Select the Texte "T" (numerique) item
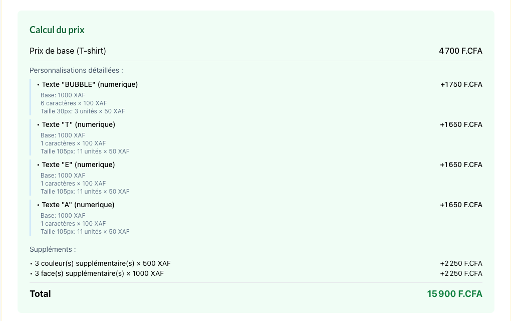 click(78, 124)
